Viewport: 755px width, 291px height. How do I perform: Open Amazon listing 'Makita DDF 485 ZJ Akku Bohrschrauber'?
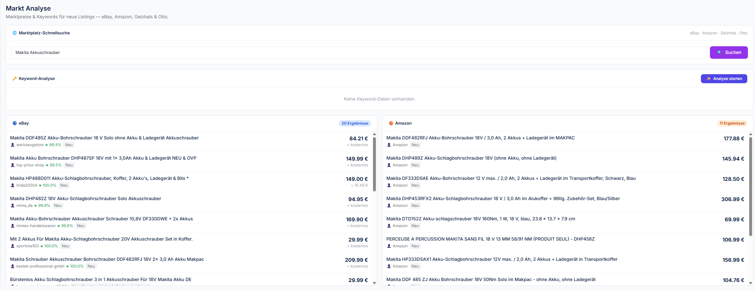[x=491, y=279]
